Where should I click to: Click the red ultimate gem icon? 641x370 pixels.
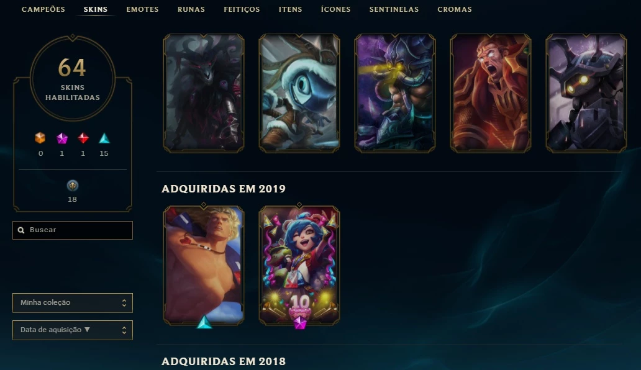[x=83, y=138]
